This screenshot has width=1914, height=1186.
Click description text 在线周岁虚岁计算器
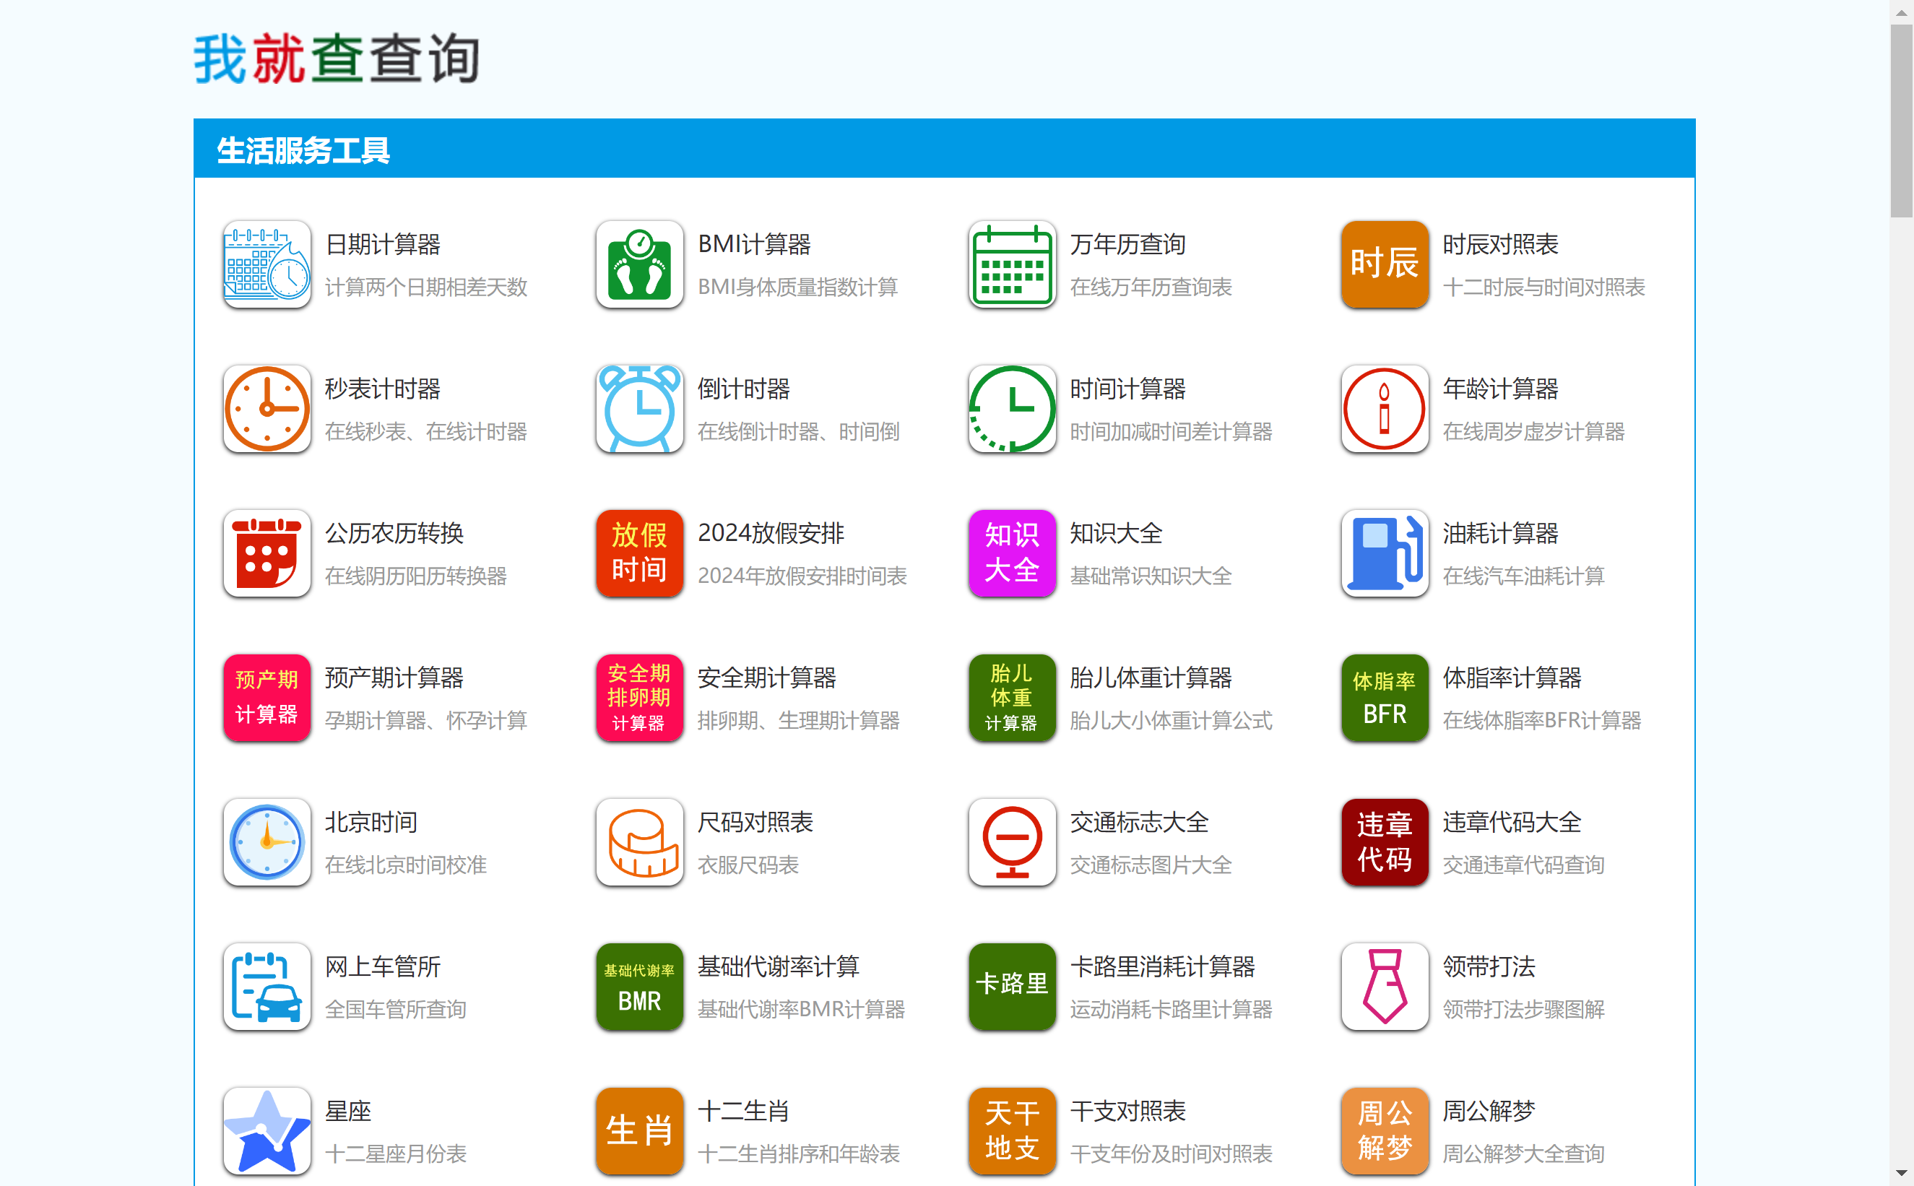[1533, 431]
